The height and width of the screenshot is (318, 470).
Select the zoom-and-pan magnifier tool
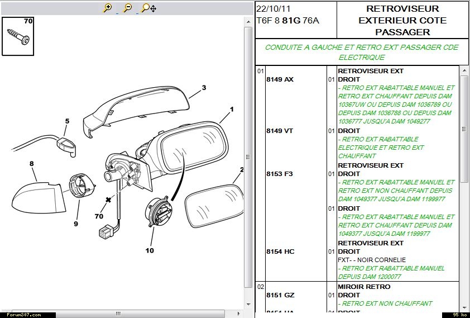click(148, 8)
